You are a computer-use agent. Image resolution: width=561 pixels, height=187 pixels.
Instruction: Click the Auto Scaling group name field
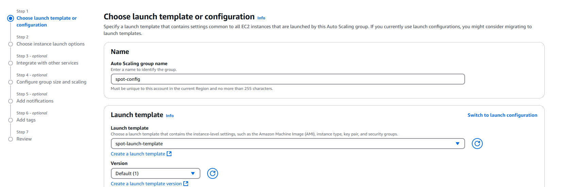287,79
